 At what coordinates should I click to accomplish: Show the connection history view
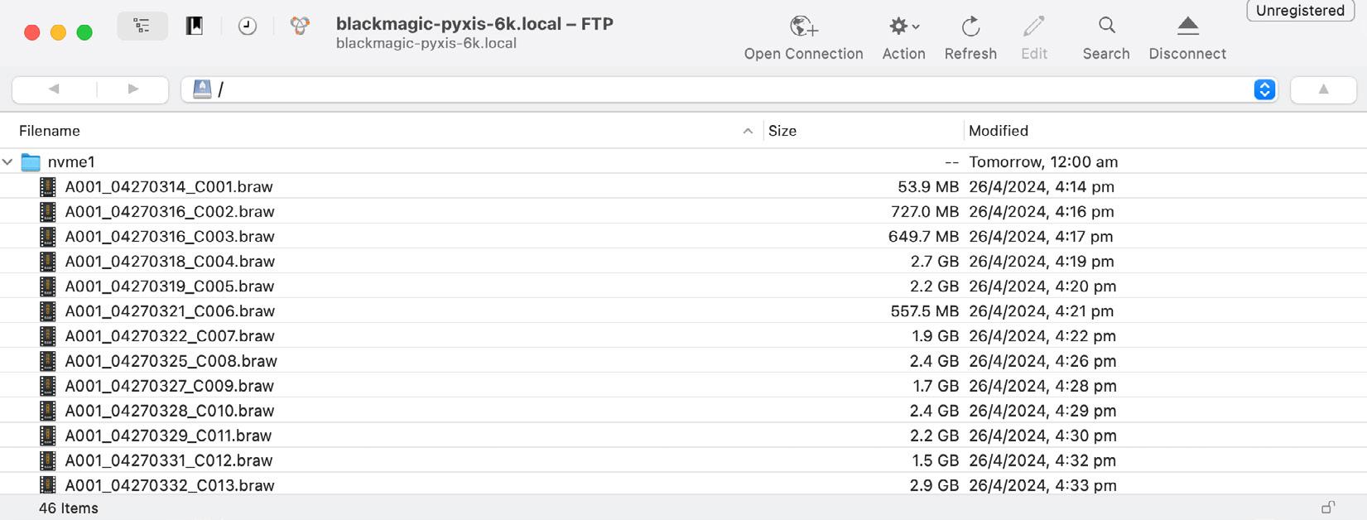[x=247, y=26]
